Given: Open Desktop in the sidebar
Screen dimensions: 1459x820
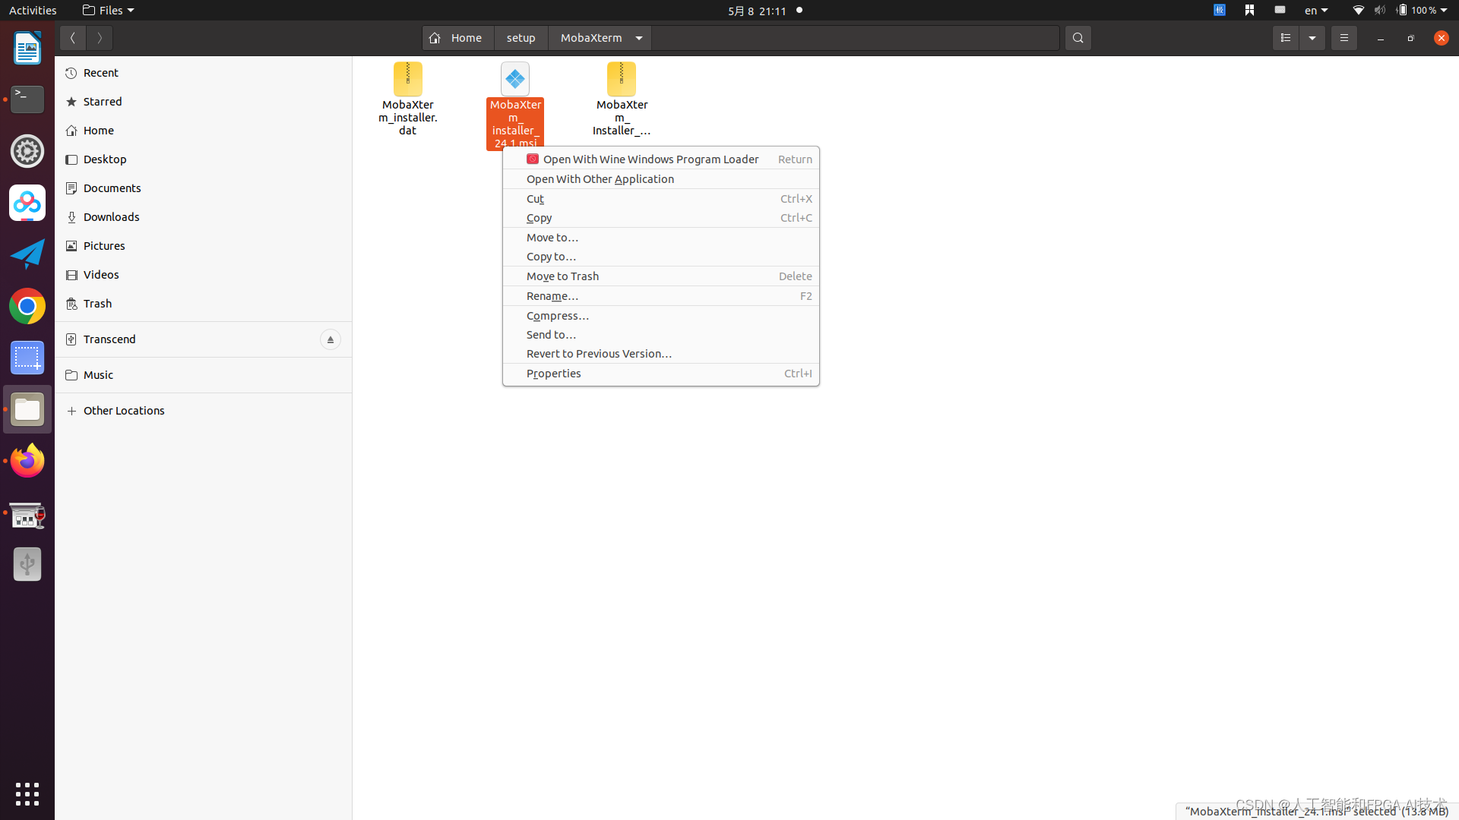Looking at the screenshot, I should tap(204, 159).
